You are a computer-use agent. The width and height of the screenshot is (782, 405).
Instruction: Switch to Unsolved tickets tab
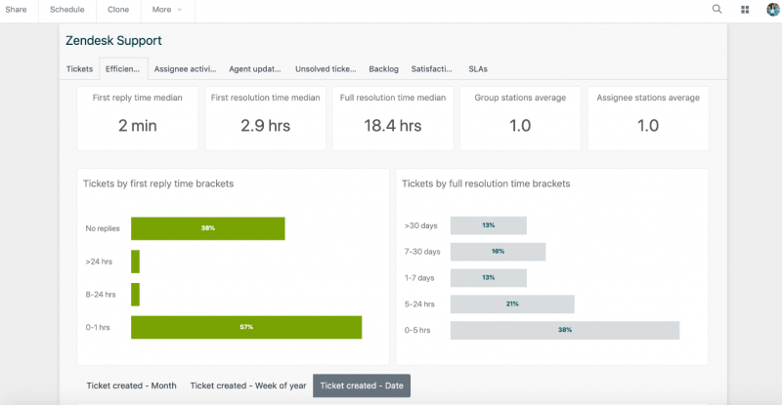326,68
